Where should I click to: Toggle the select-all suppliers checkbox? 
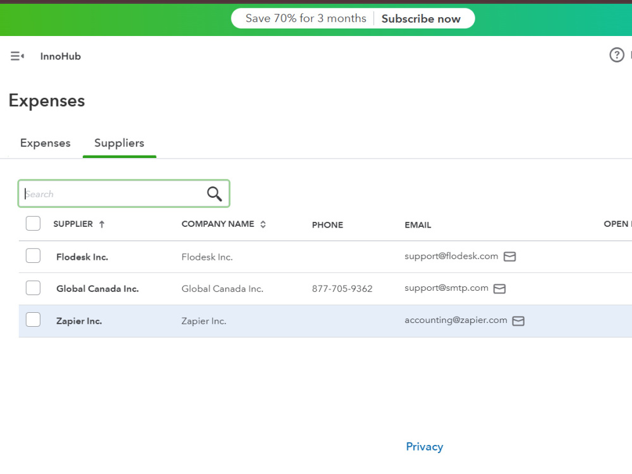(33, 223)
